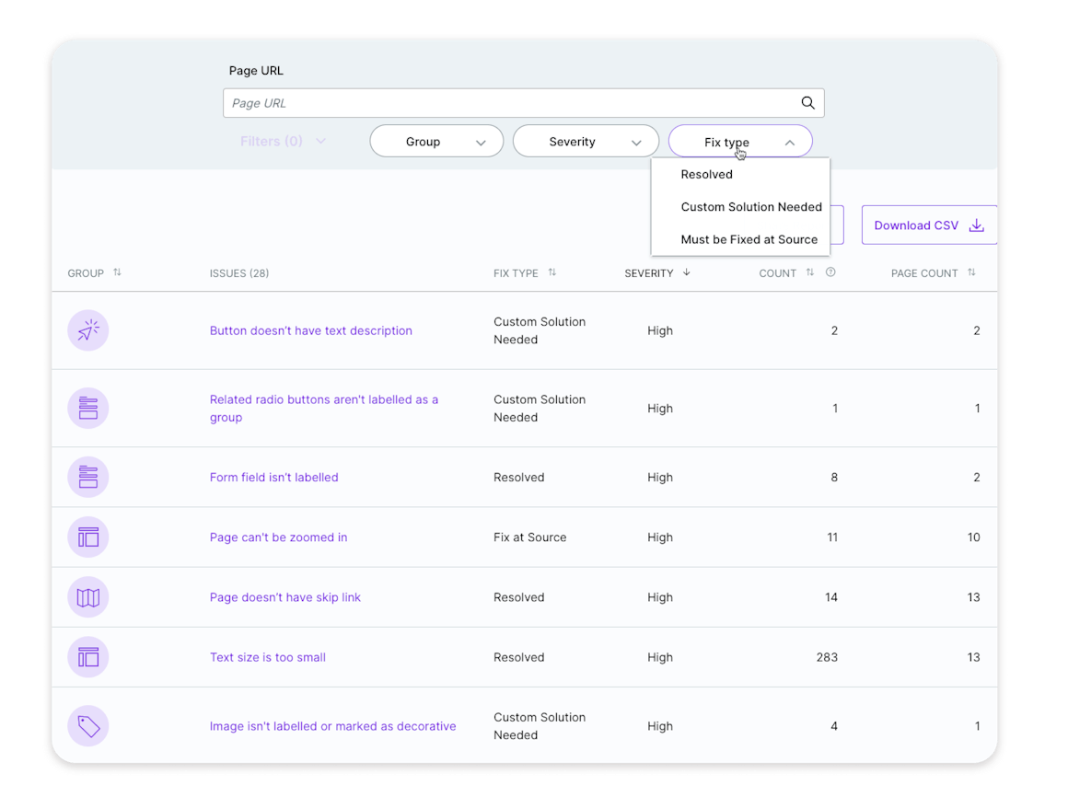Sort by the PAGE COUNT column arrows
The height and width of the screenshot is (797, 1068).
coord(972,272)
